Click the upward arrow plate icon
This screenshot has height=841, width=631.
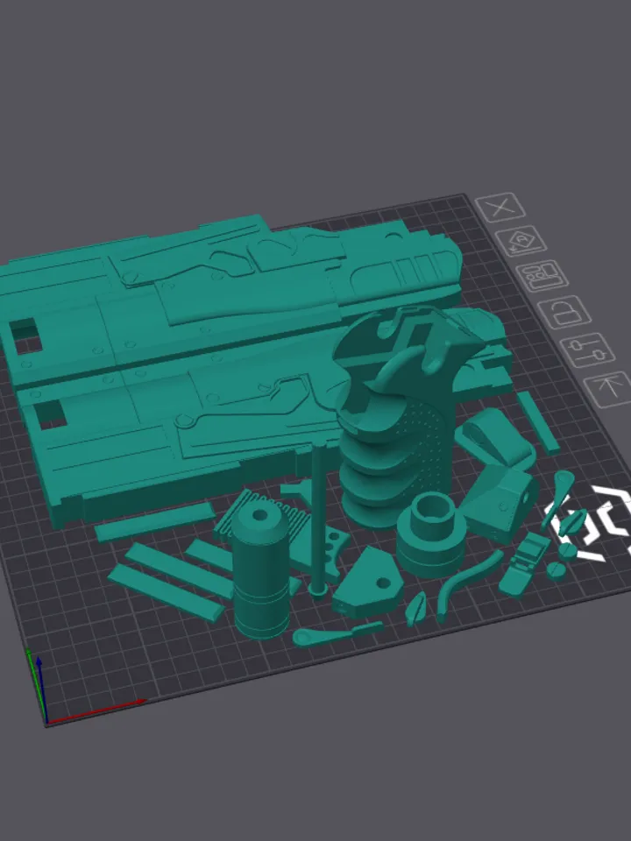click(x=609, y=386)
